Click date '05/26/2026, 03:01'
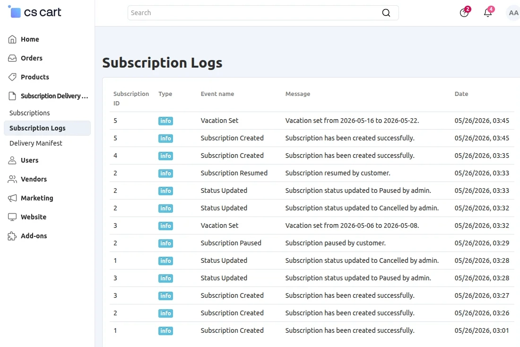Viewport: 520px width, 347px height. click(x=482, y=331)
